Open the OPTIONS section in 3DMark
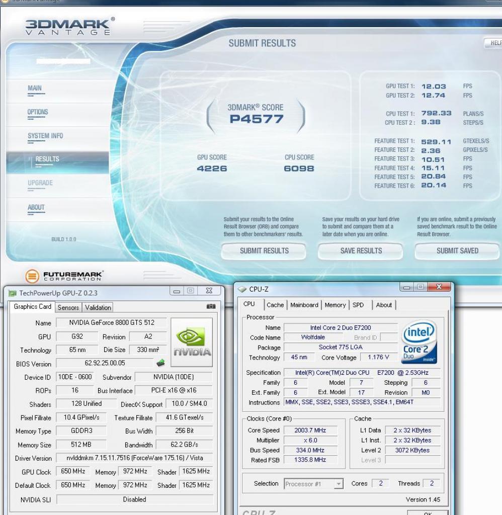 pos(37,112)
